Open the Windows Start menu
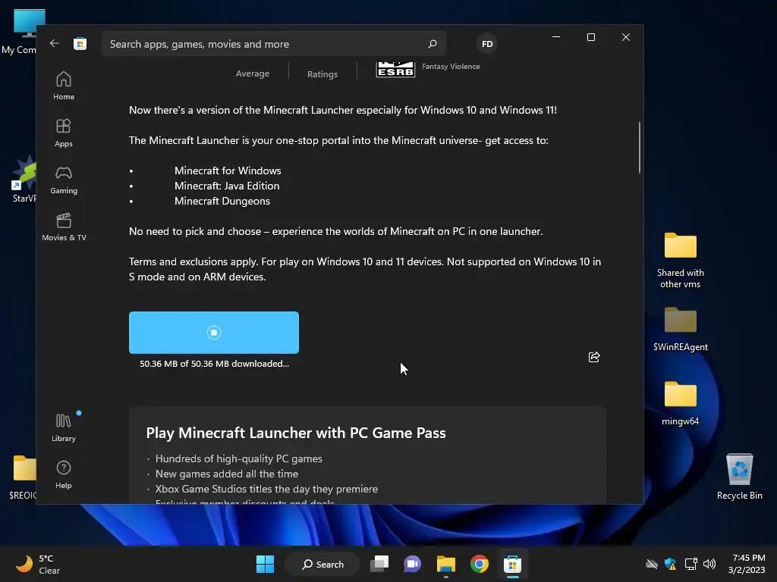 (x=265, y=564)
